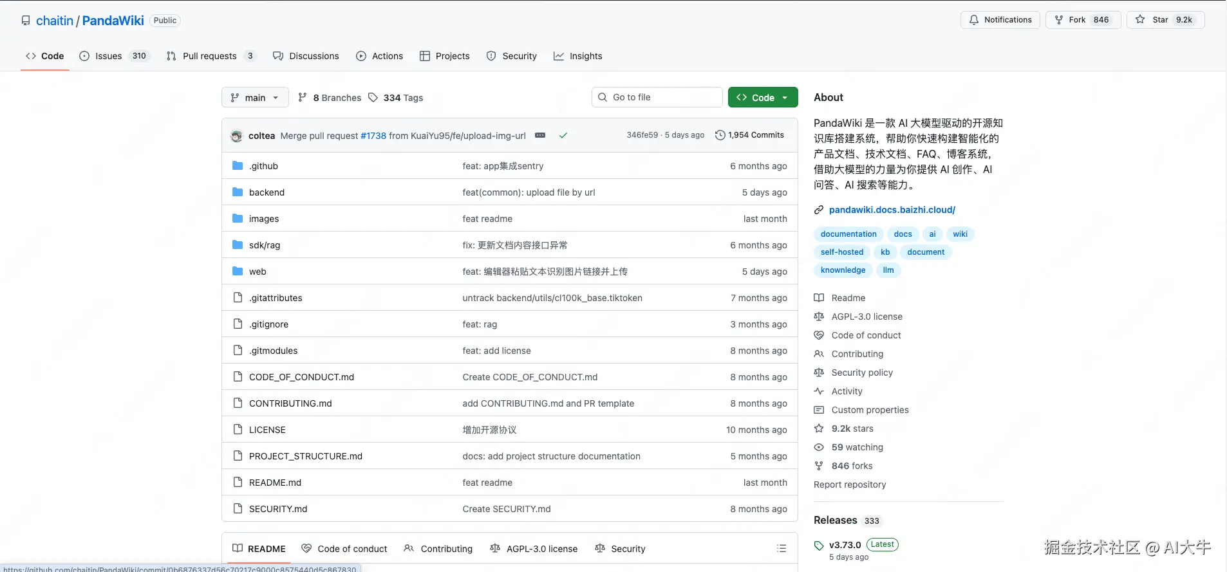The height and width of the screenshot is (572, 1227).
Task: Open Report repository link
Action: 850,484
